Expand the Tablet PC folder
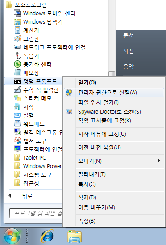Viewport: 166px width, 245px height. 30,157
